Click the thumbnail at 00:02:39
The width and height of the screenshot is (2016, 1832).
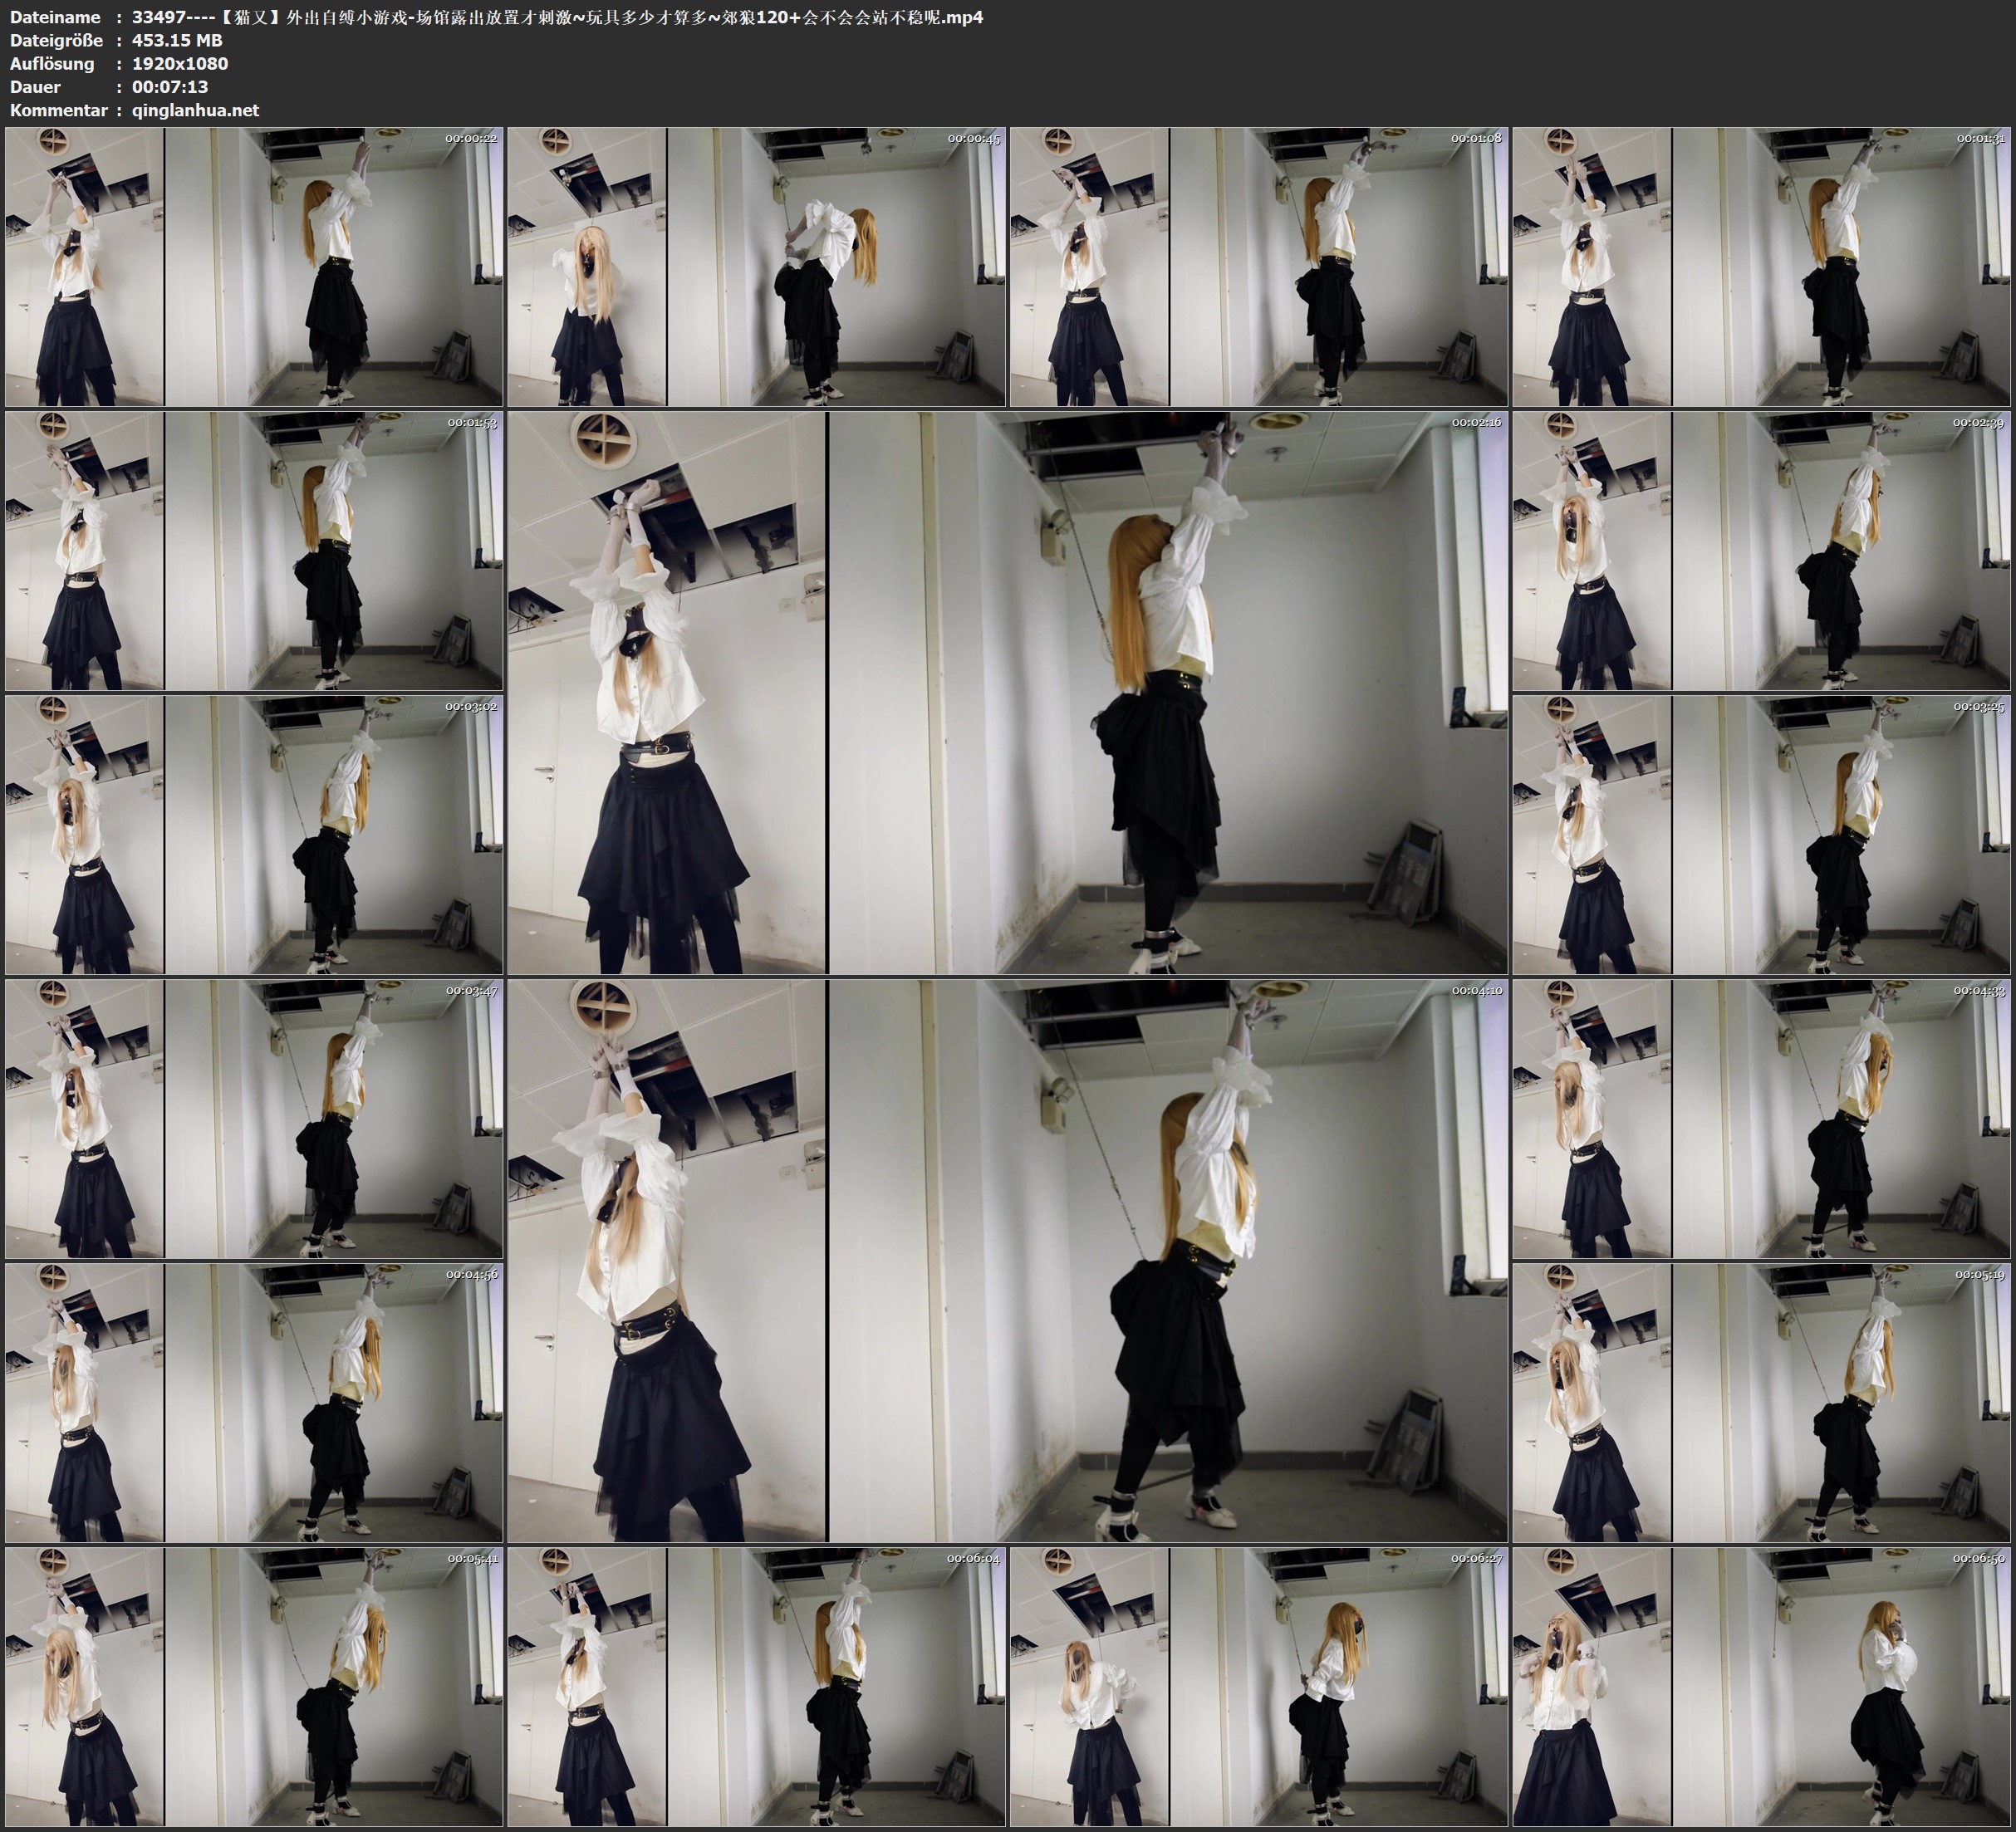1761,551
